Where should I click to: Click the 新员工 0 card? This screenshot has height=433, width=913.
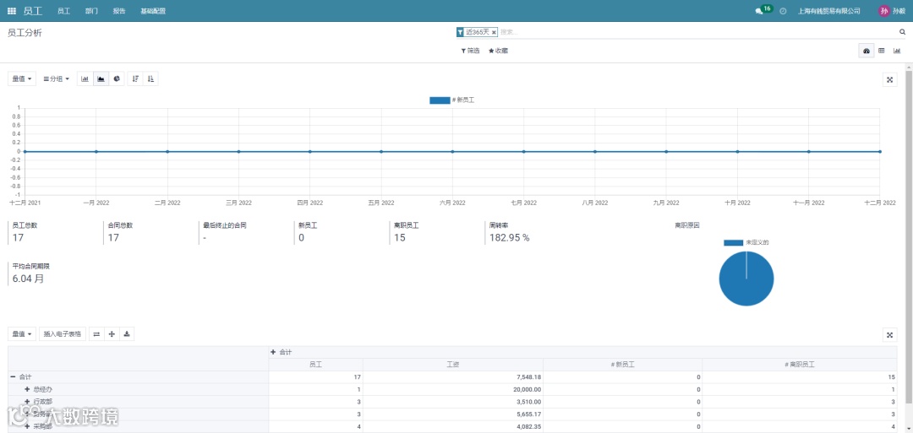click(340, 232)
